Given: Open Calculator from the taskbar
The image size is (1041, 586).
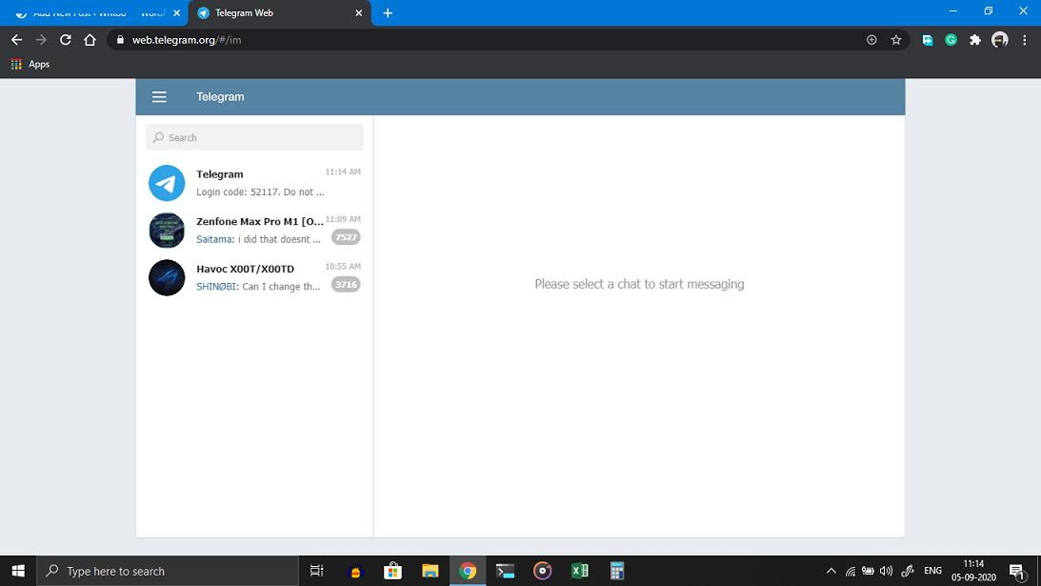Looking at the screenshot, I should click(x=617, y=571).
